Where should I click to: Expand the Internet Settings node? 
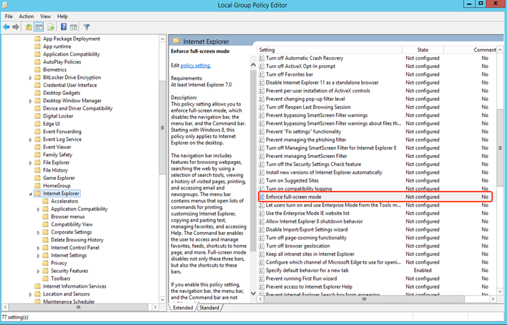[38, 256]
